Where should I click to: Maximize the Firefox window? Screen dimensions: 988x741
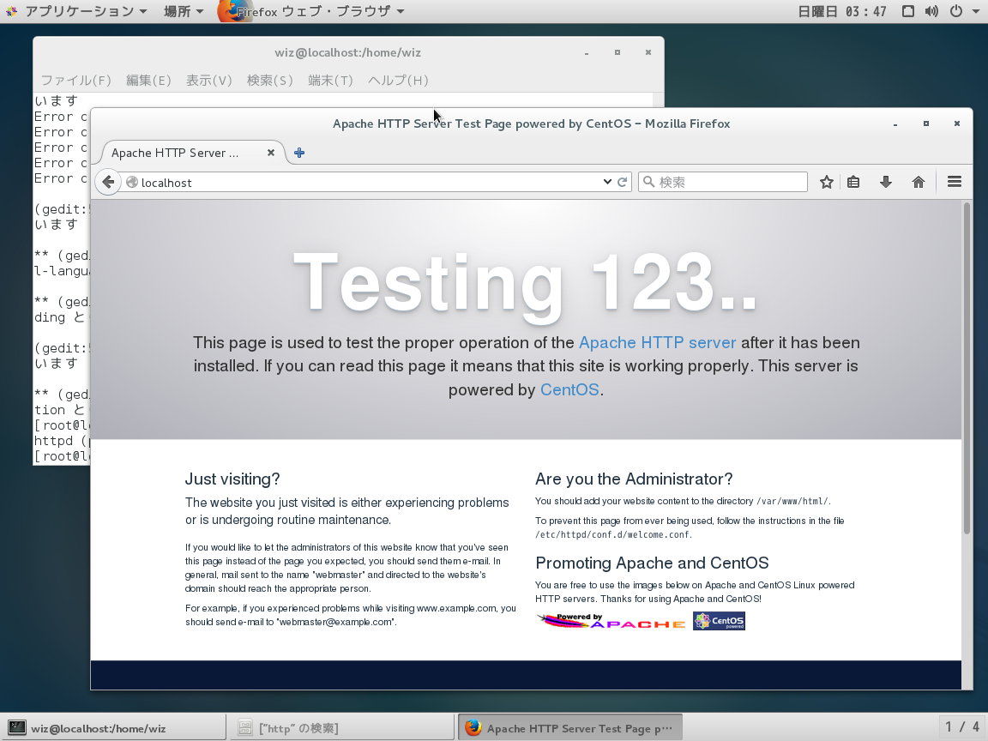[925, 123]
